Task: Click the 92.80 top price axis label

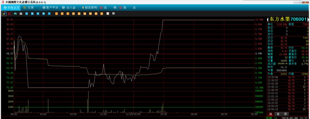Action: [10, 19]
